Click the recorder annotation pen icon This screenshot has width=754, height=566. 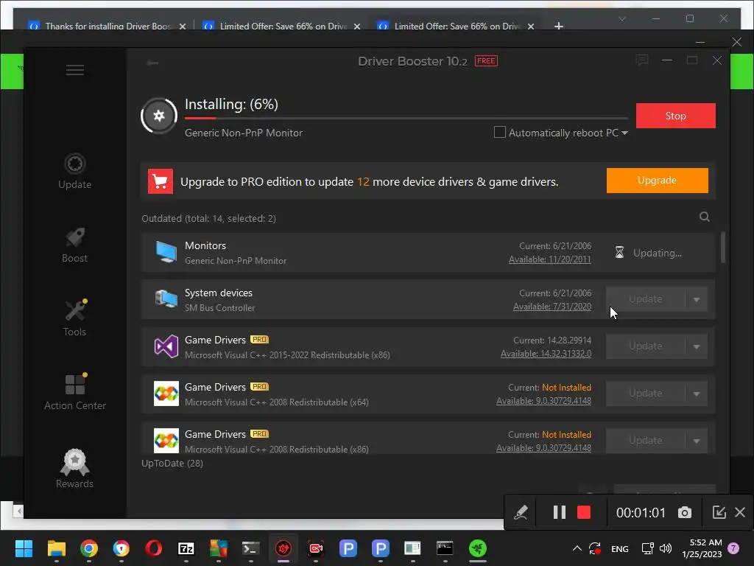[521, 512]
